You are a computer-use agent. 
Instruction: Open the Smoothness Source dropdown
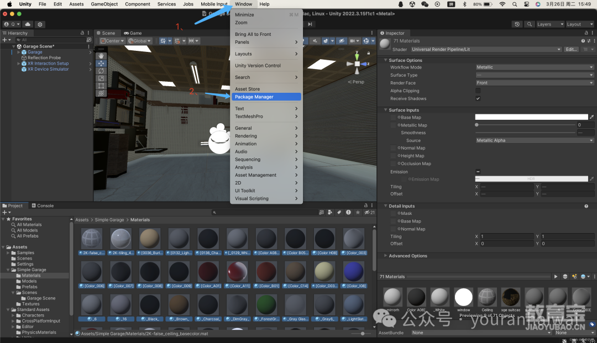coord(535,140)
